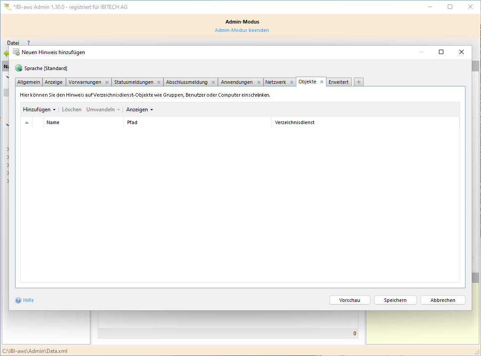The height and width of the screenshot is (356, 481).
Task: Click the Sprache globe icon
Action: [x=19, y=68]
